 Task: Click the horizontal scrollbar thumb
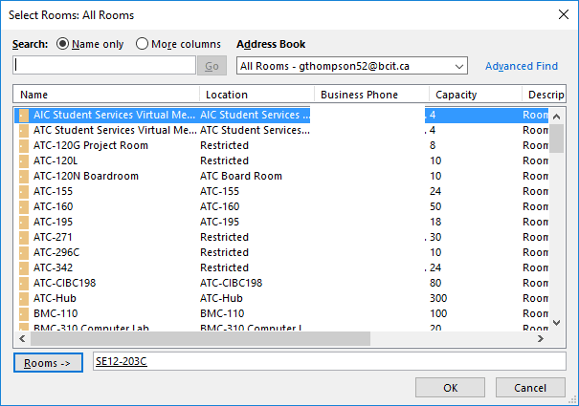pos(201,338)
